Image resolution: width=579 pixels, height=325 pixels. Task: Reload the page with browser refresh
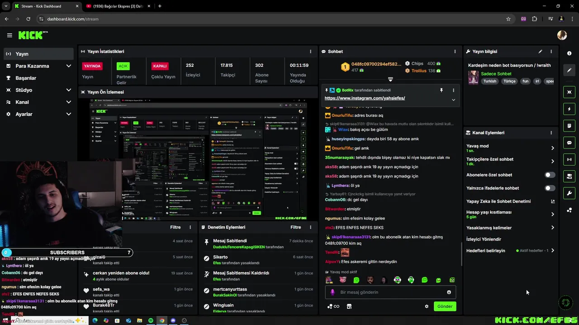click(28, 19)
